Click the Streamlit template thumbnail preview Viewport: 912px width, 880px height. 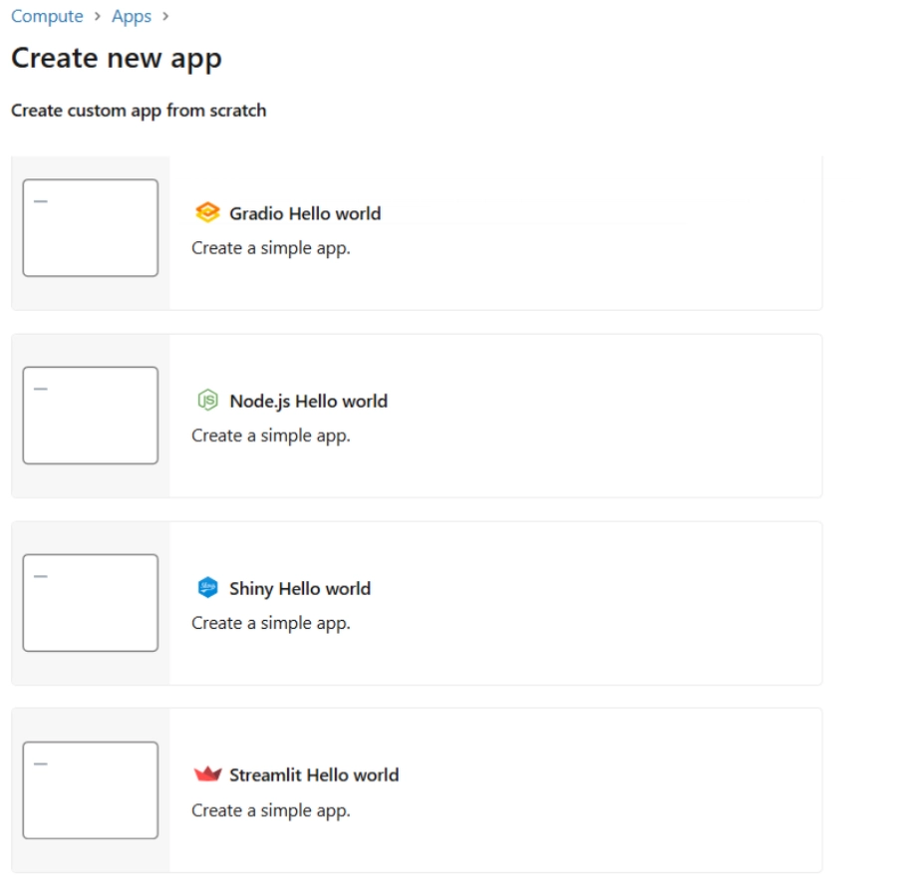[x=90, y=789]
